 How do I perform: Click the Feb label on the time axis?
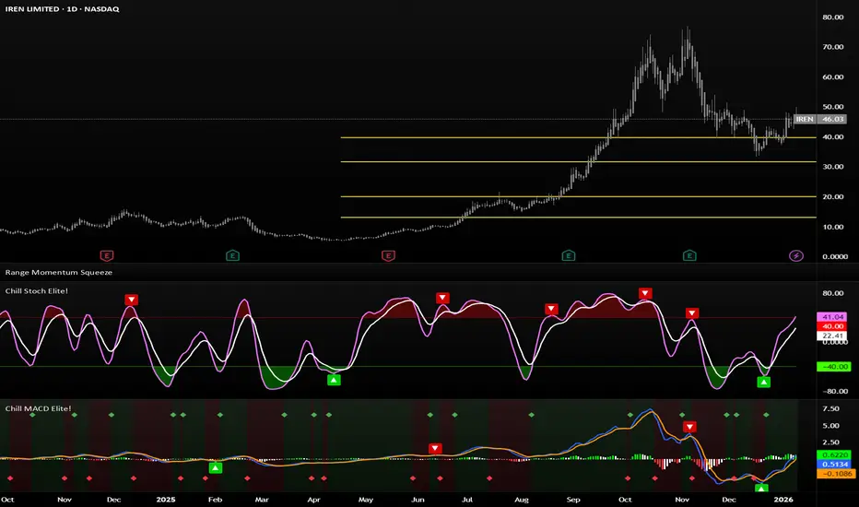click(x=215, y=500)
